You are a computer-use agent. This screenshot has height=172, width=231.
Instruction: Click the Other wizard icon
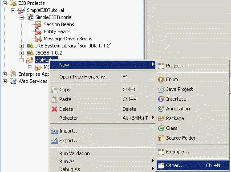161,165
